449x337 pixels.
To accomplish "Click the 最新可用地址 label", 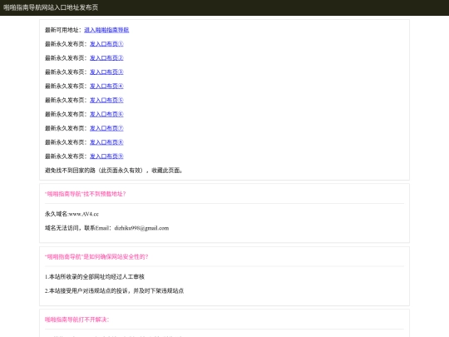I will tap(63, 30).
